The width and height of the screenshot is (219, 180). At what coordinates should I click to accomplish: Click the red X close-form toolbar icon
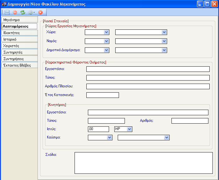(x=40, y=12)
